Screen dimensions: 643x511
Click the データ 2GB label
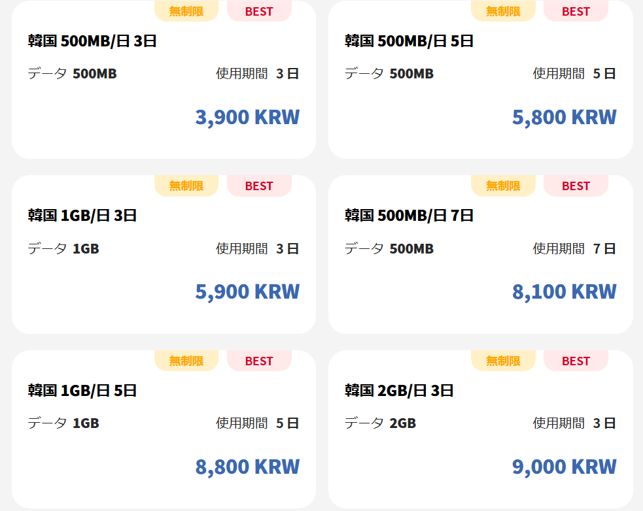tap(380, 423)
